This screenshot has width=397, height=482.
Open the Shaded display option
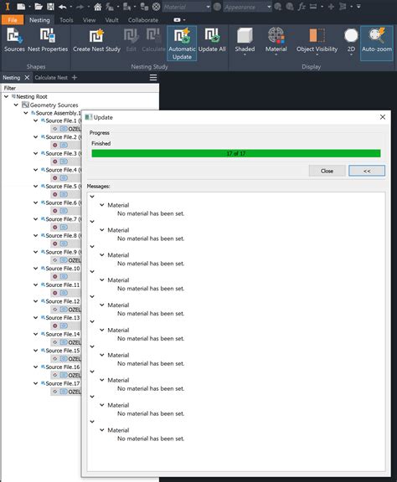pyautogui.click(x=245, y=42)
